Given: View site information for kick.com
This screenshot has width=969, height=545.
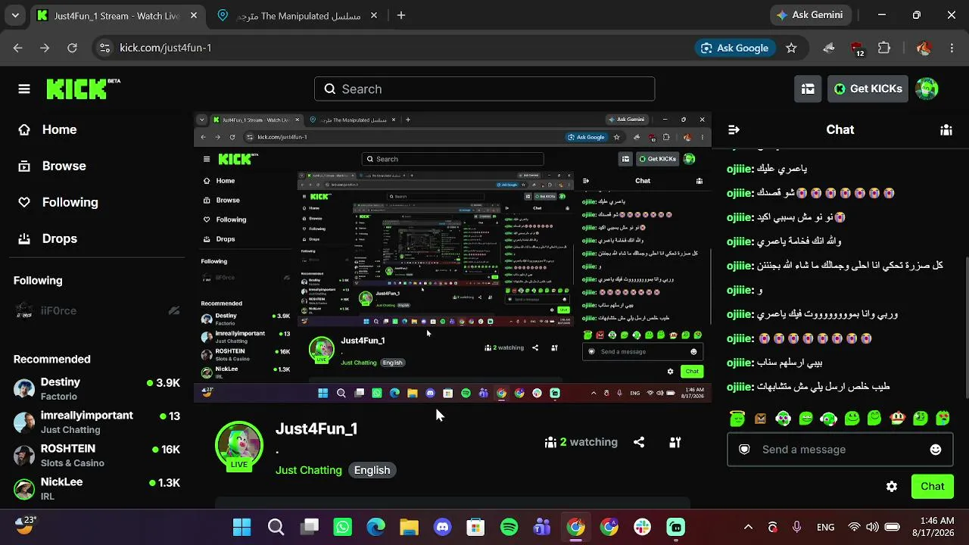Looking at the screenshot, I should (x=104, y=48).
